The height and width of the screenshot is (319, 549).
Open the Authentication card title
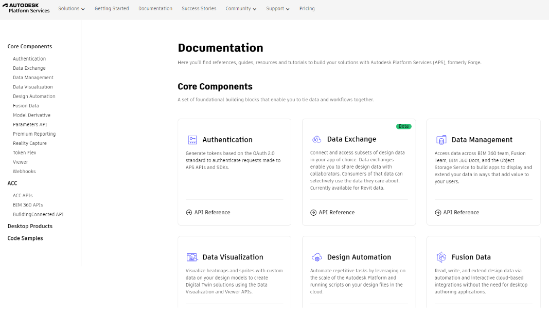(227, 140)
